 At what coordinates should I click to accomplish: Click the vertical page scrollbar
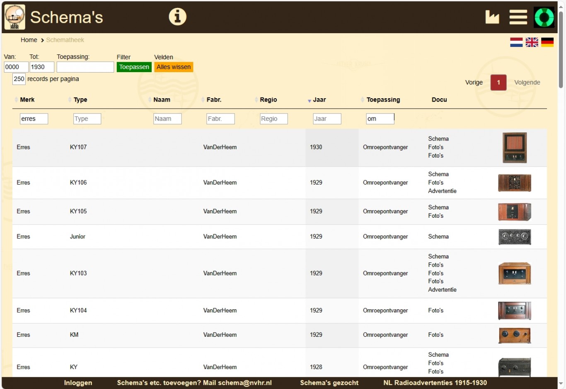[x=561, y=50]
